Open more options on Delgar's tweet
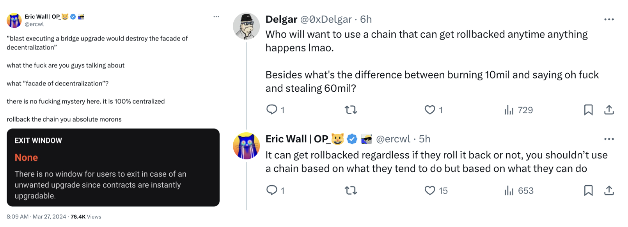Screen dimensions: 628x227 608,20
